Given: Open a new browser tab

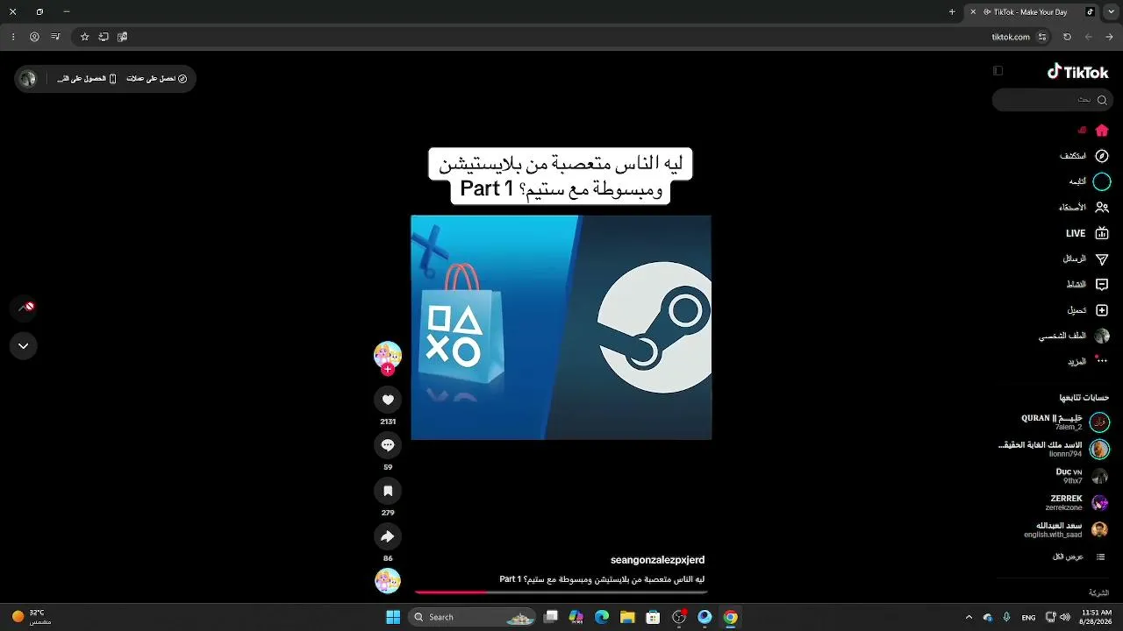Looking at the screenshot, I should pyautogui.click(x=952, y=12).
